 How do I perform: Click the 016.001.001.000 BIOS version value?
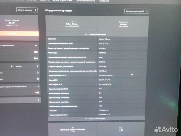click(105, 80)
